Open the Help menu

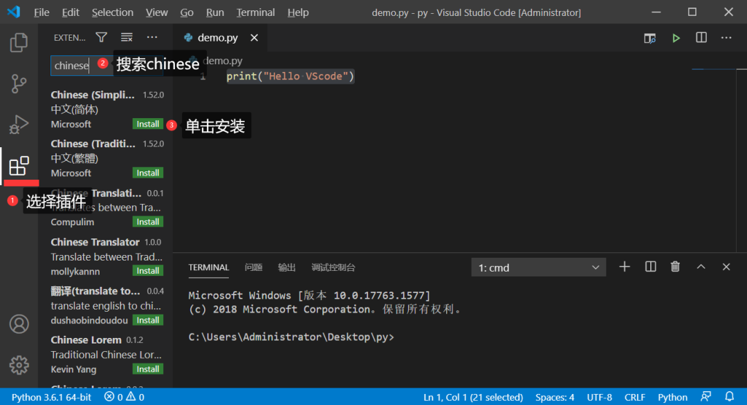point(298,12)
